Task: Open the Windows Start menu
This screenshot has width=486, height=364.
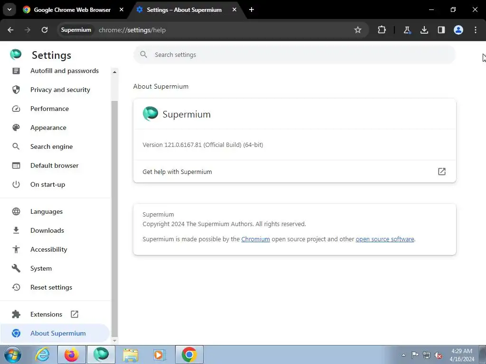Action: [x=13, y=355]
